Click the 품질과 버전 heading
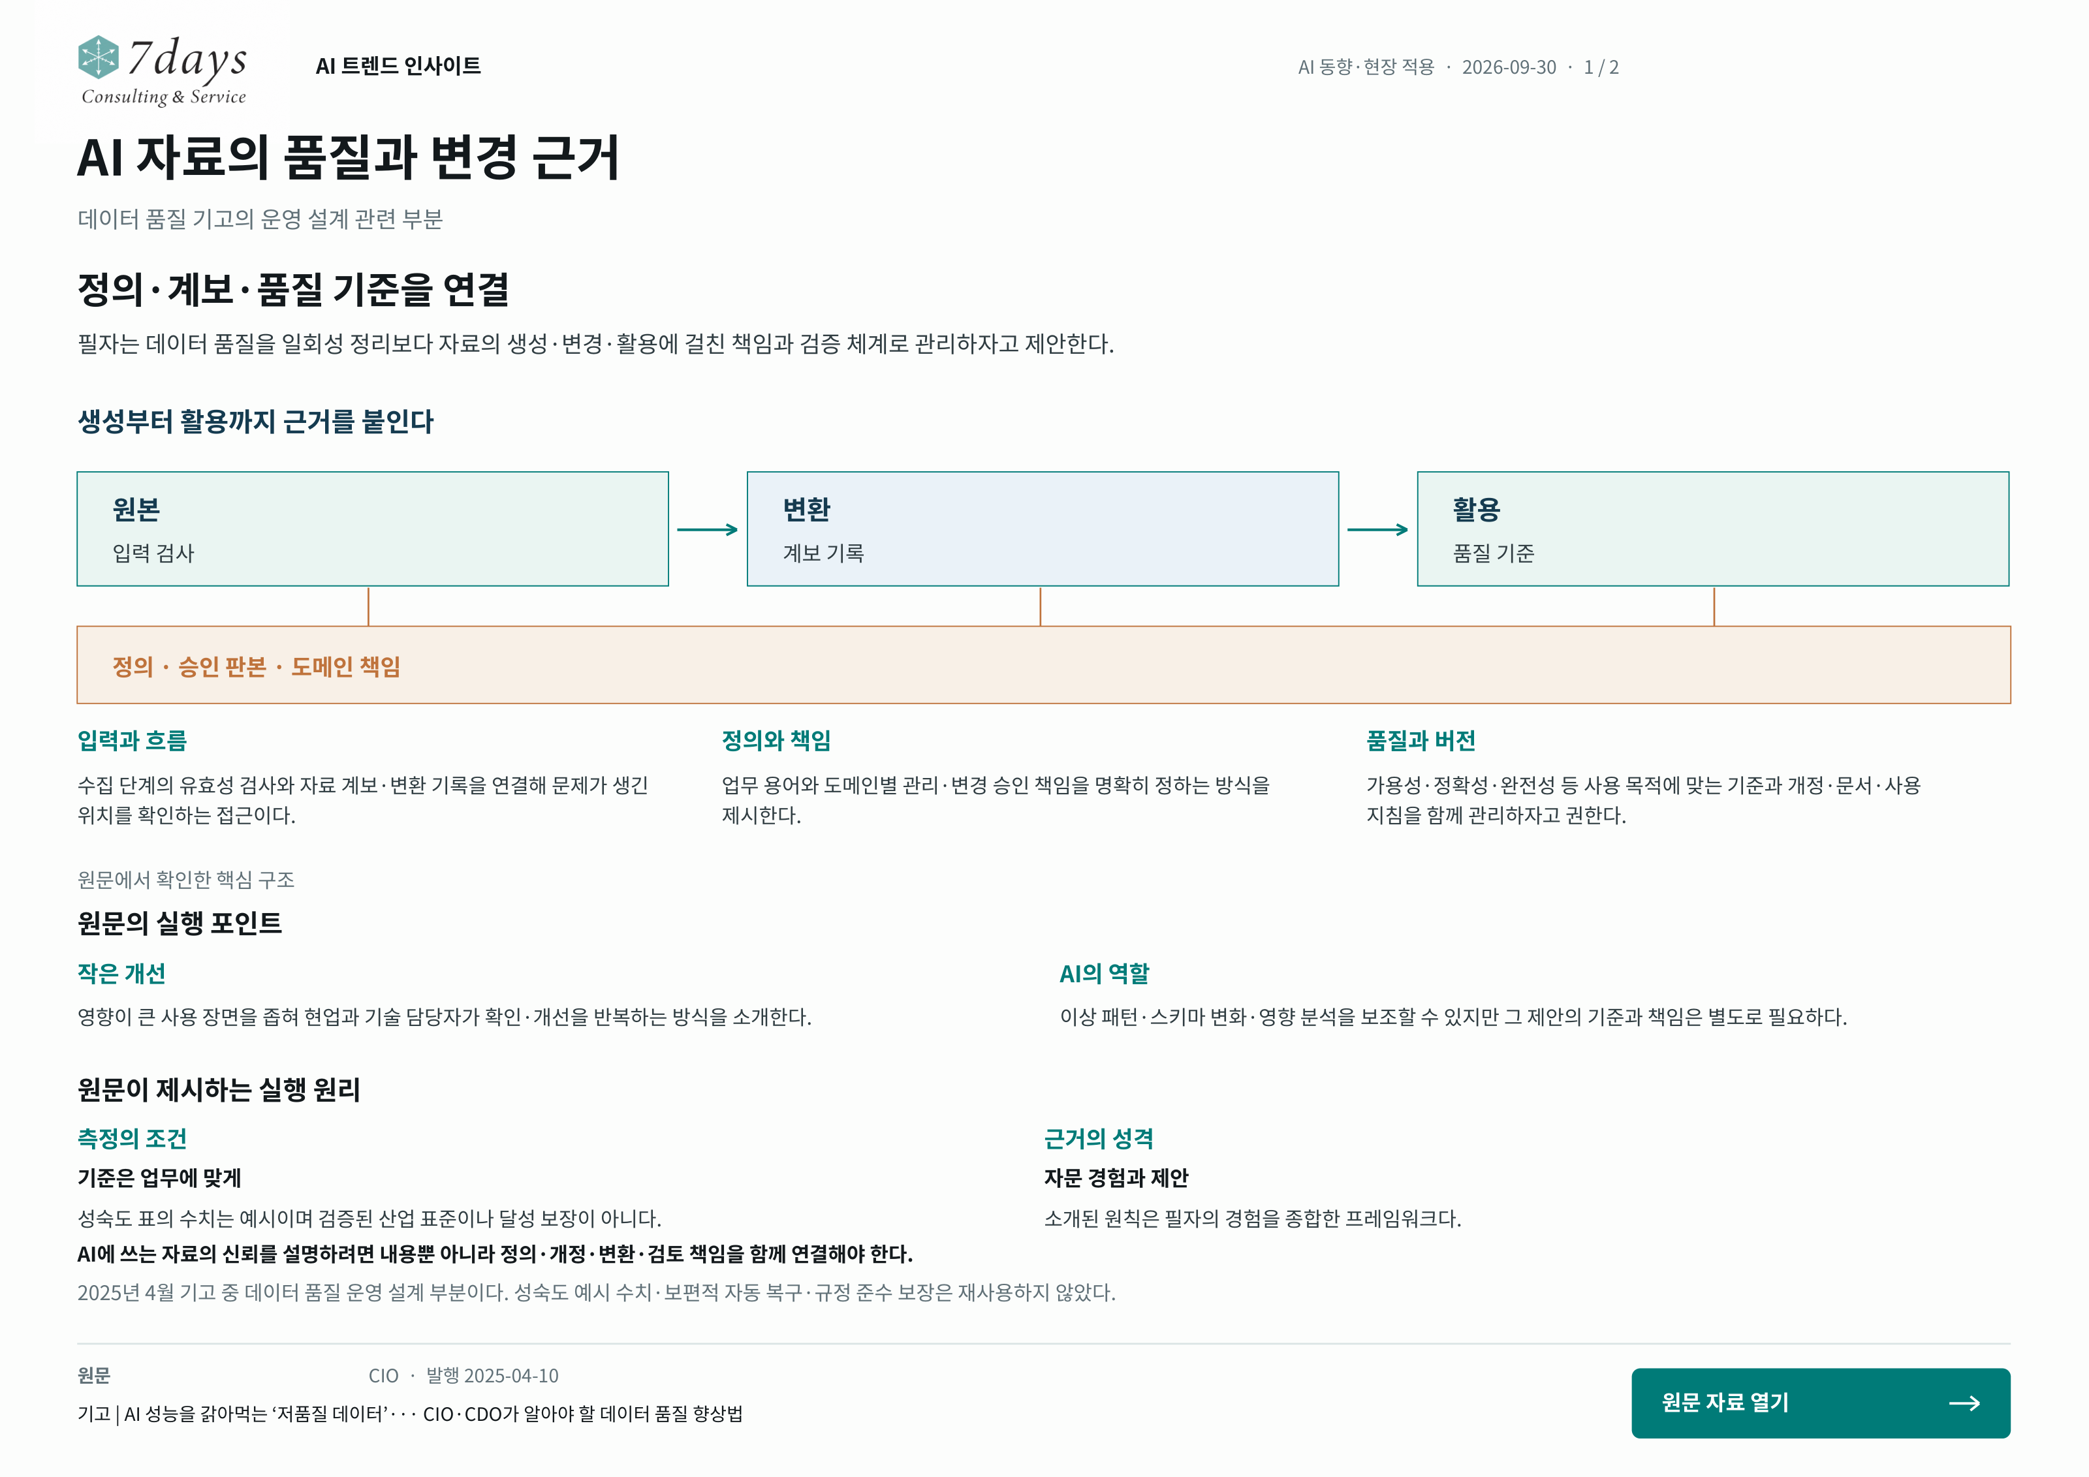2089x1477 pixels. pos(1421,740)
